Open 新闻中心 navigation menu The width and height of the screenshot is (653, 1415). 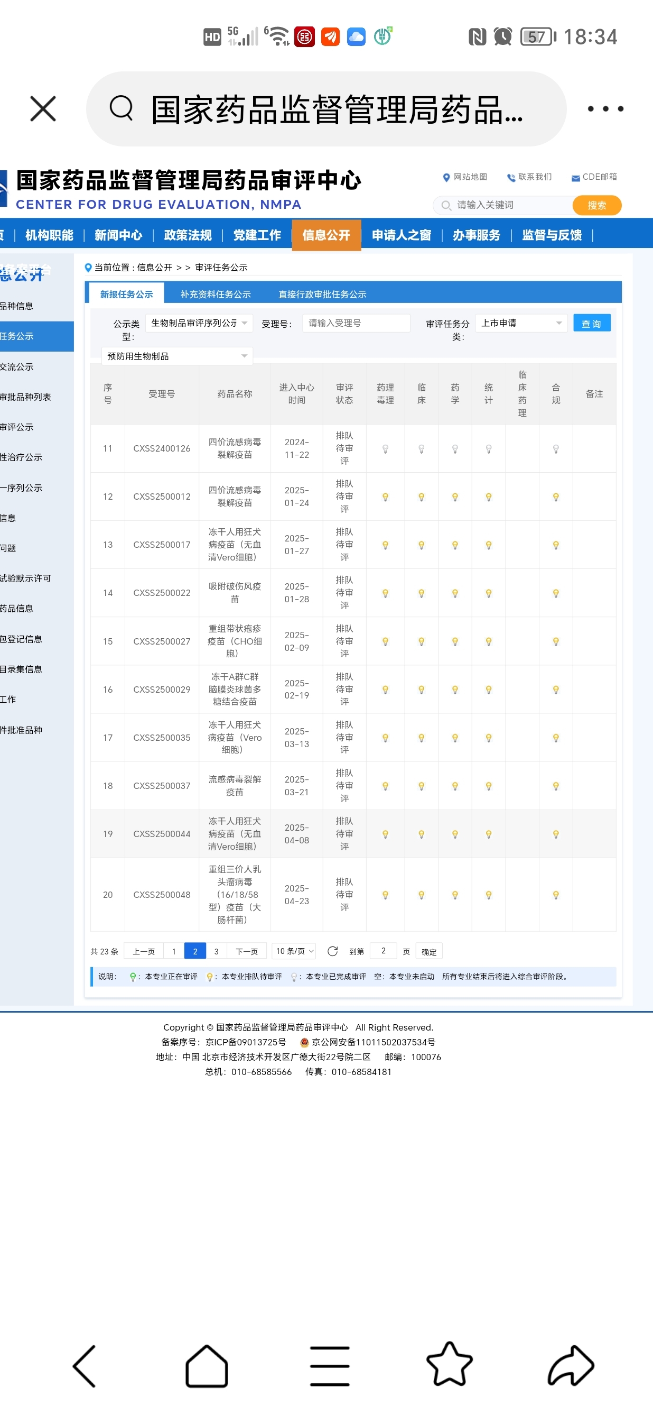pos(118,235)
